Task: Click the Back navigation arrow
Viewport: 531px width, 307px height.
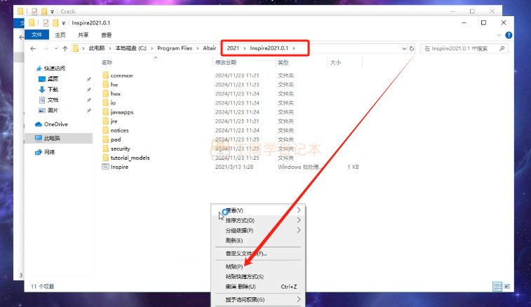Action: [x=33, y=48]
